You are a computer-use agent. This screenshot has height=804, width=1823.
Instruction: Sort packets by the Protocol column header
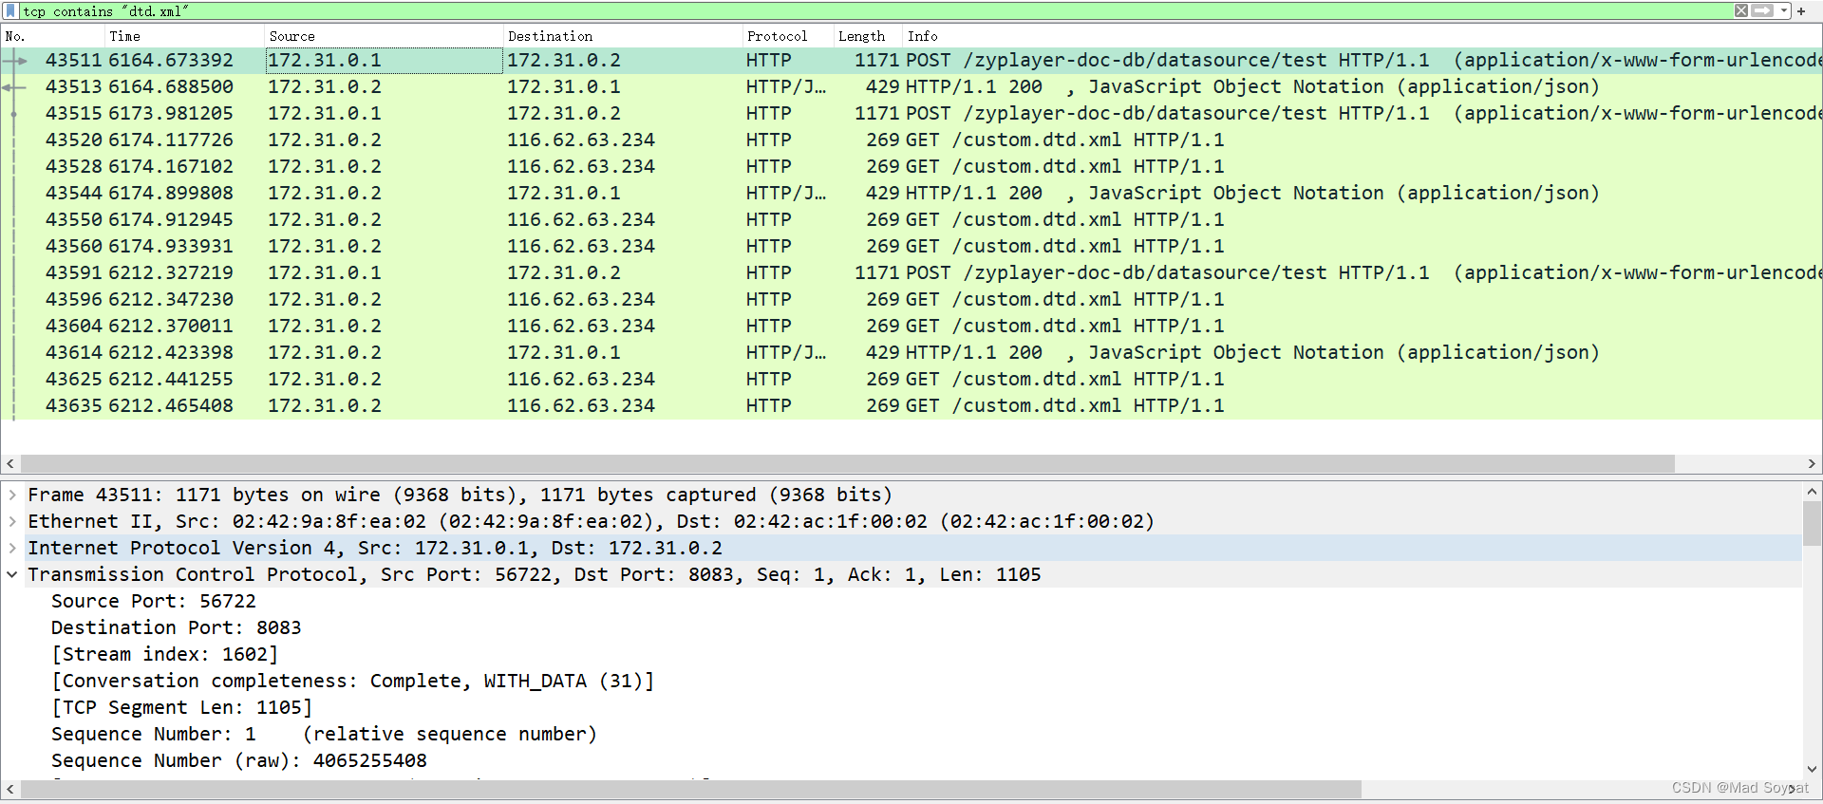[788, 36]
